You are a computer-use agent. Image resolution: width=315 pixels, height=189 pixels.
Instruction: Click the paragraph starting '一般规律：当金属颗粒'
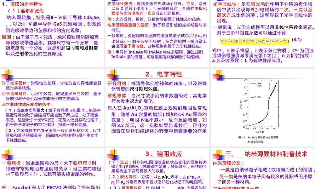(52, 169)
